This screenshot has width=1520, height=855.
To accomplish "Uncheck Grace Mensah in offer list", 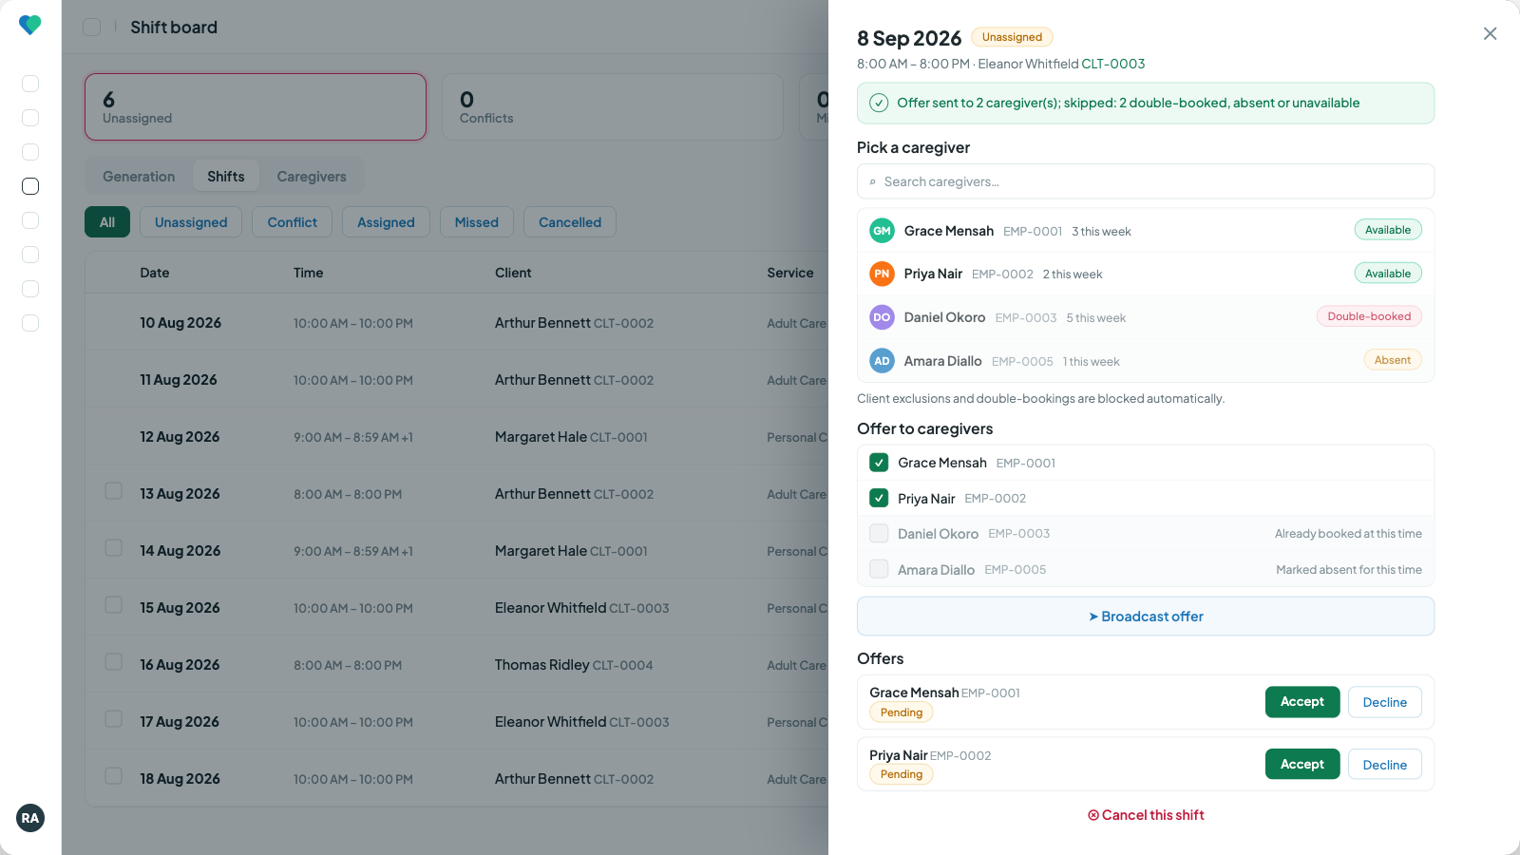I will click(879, 463).
